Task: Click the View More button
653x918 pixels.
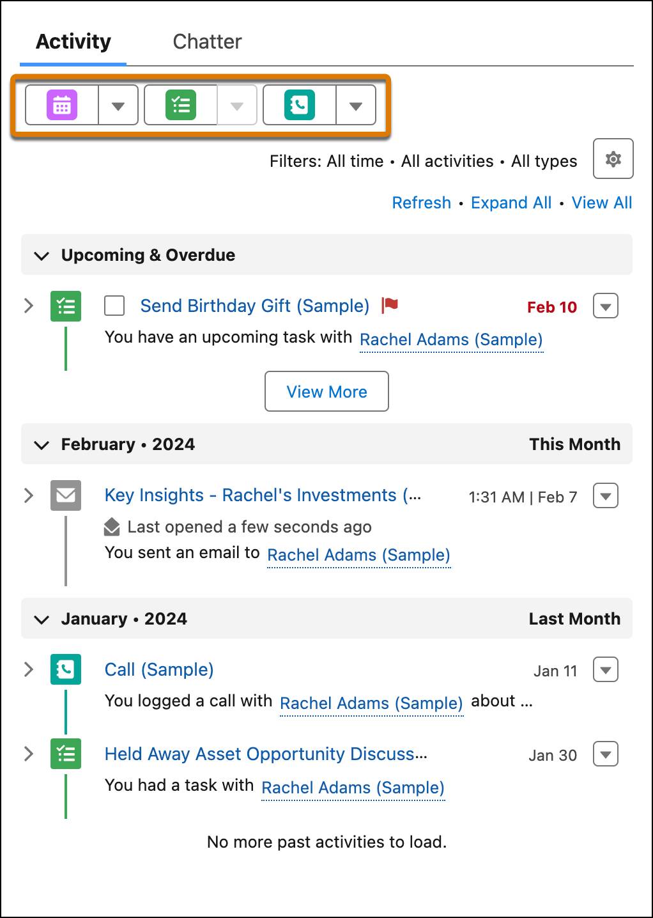Action: 326,391
